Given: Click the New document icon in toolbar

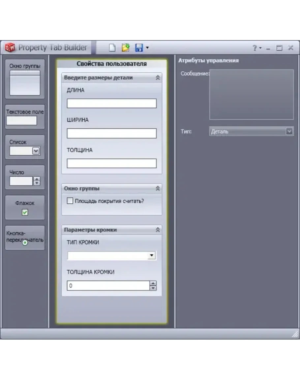Looking at the screenshot, I should tap(112, 48).
